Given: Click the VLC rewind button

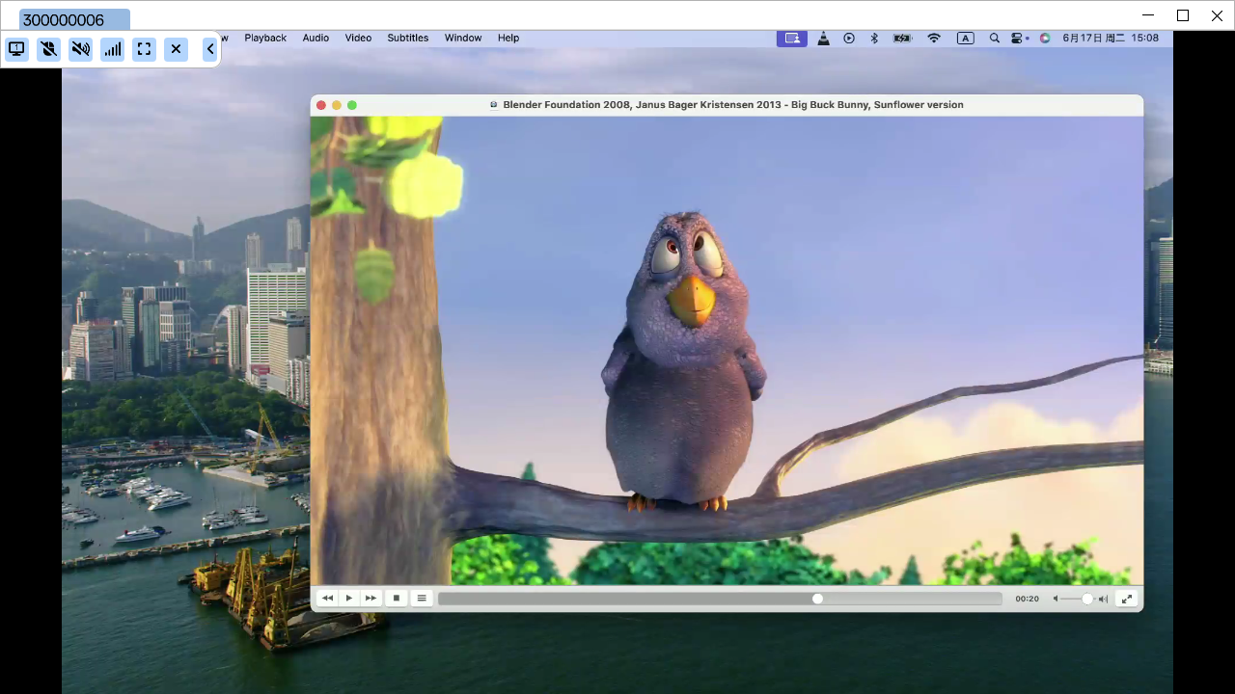Looking at the screenshot, I should click(327, 599).
